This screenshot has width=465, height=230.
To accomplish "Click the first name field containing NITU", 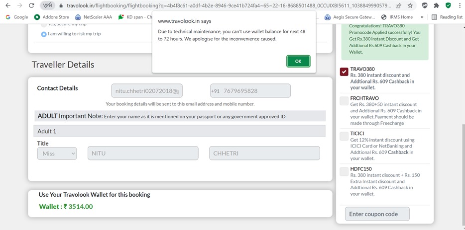I will tap(143, 153).
